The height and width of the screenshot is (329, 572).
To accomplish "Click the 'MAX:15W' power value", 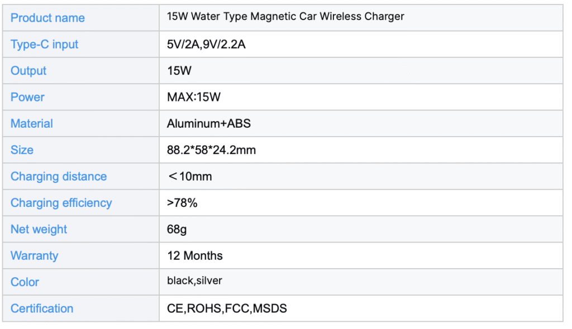I will 194,97.
